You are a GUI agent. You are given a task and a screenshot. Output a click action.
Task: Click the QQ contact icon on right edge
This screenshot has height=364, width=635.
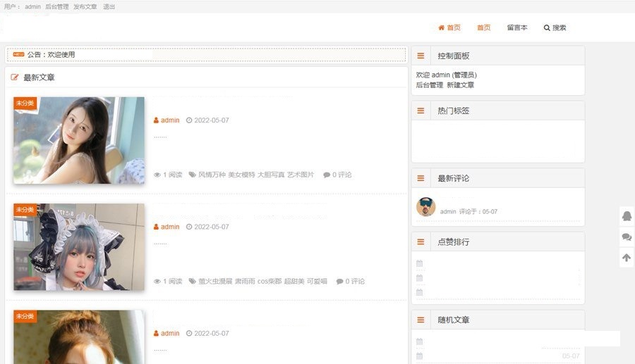tap(626, 216)
